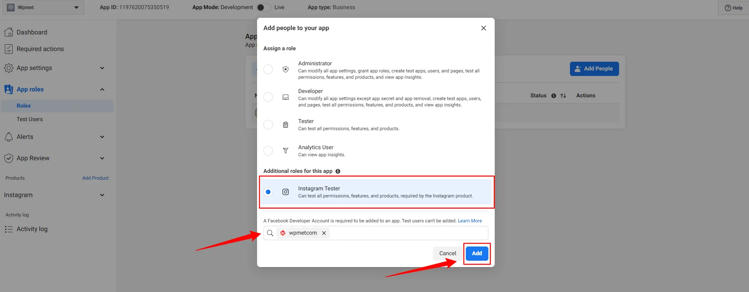749x292 pixels.
Task: Remove the wpmetcom chip with its X
Action: click(x=324, y=233)
